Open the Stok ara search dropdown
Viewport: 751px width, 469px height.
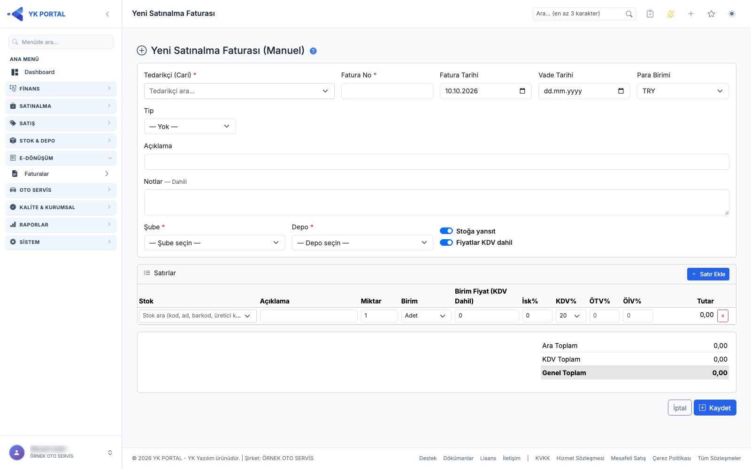pos(198,316)
